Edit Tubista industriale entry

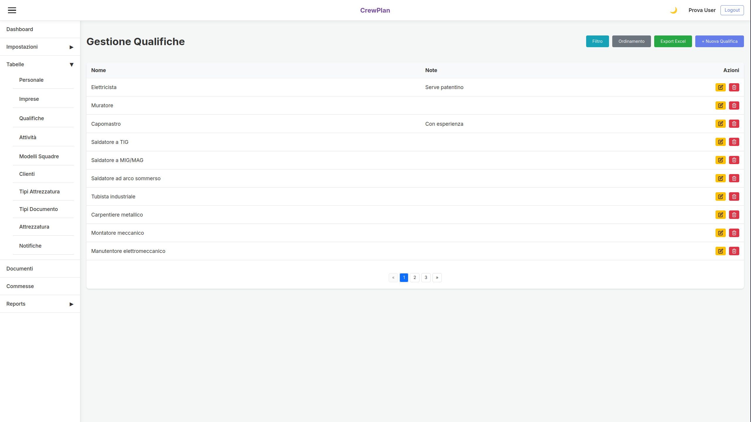(x=720, y=197)
